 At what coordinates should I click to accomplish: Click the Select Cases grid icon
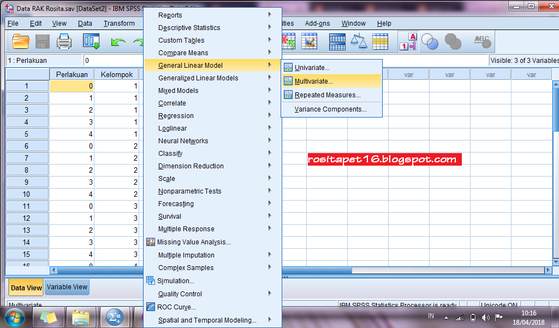[x=380, y=42]
